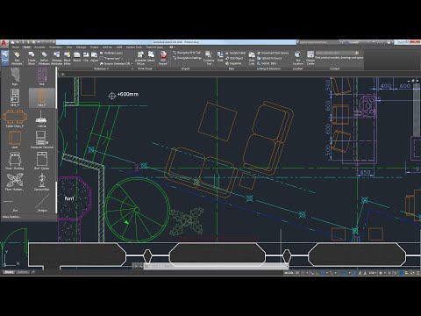This screenshot has width=421, height=316.
Task: Click the PDF Import tool
Action: (x=163, y=57)
